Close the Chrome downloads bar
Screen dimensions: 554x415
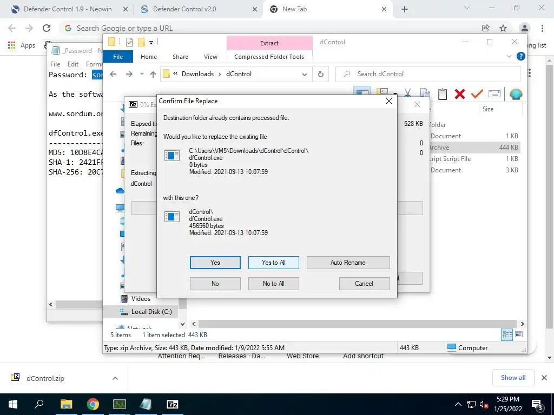coord(544,378)
